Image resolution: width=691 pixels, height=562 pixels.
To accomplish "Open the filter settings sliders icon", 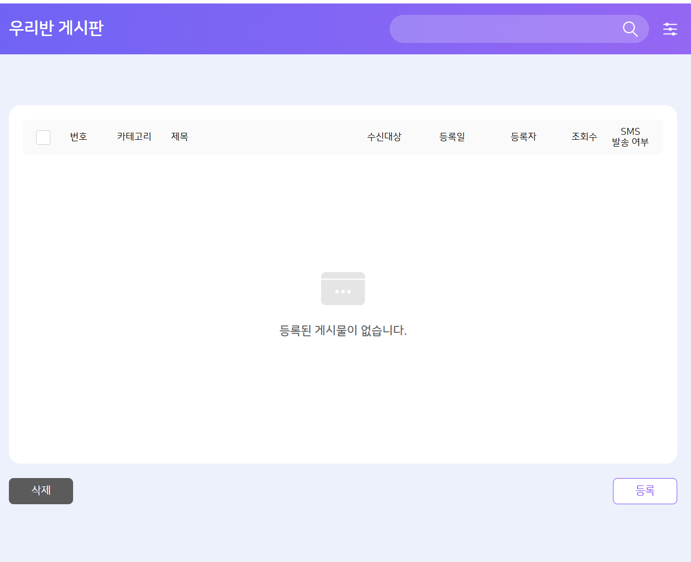I will pos(670,29).
